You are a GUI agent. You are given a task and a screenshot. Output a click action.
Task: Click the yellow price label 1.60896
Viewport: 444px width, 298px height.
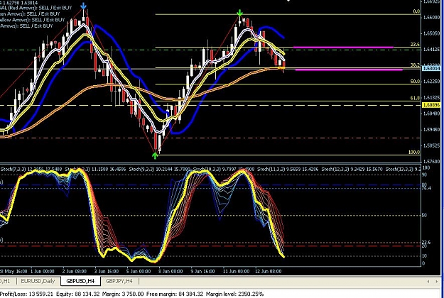(x=431, y=105)
